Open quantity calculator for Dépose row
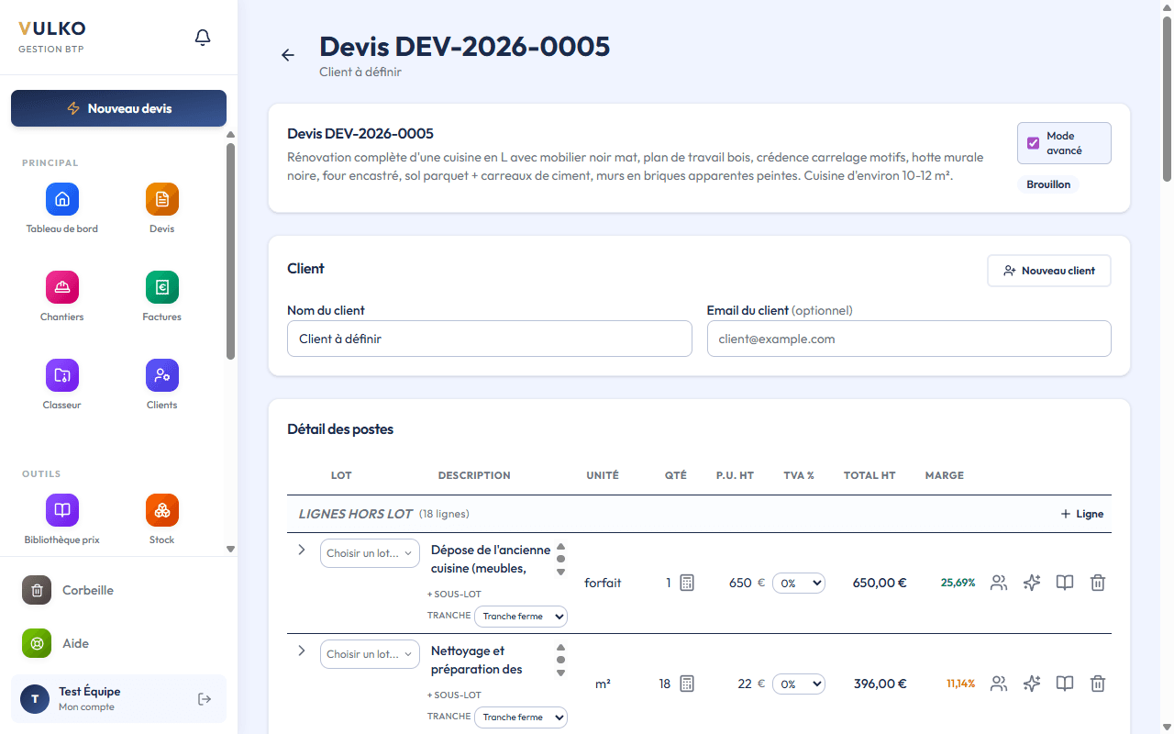1174x734 pixels. [x=687, y=583]
